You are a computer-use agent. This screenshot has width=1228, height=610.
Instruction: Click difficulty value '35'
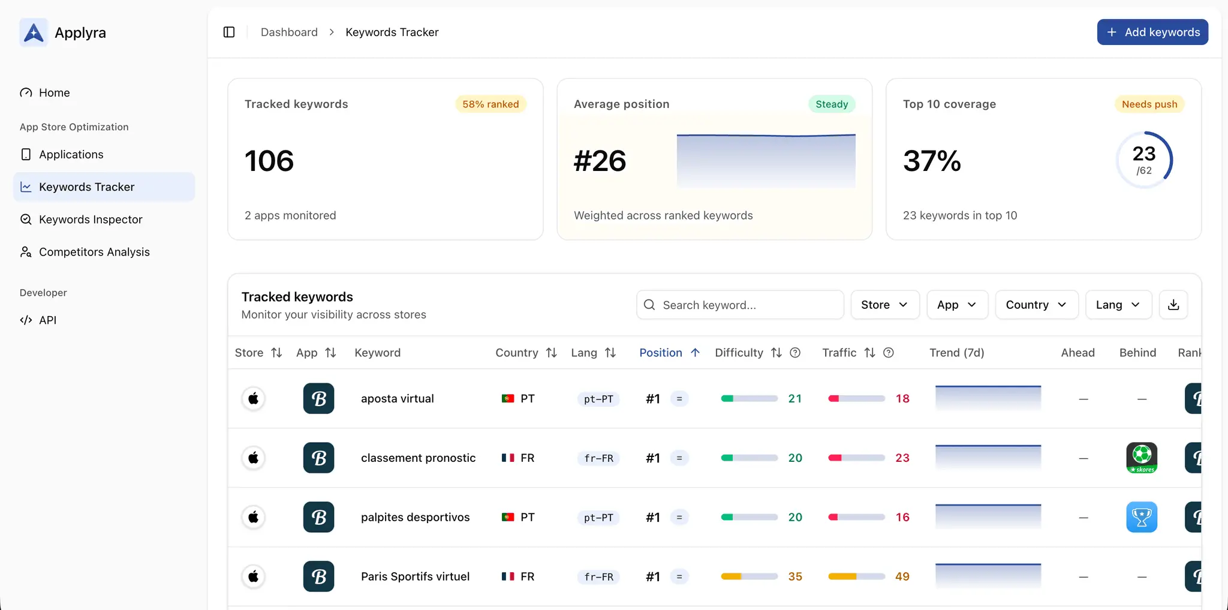795,577
